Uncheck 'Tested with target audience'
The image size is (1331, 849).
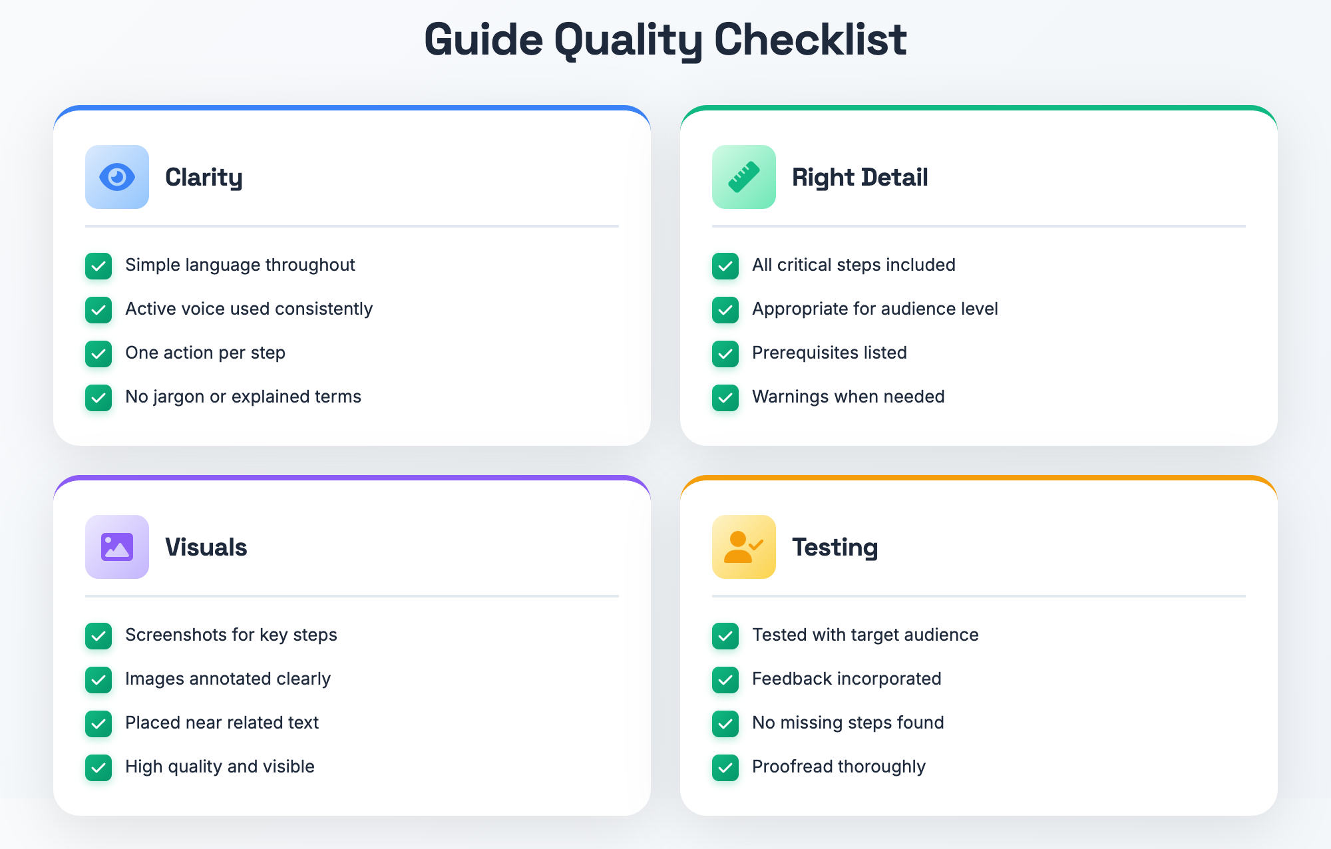[725, 636]
